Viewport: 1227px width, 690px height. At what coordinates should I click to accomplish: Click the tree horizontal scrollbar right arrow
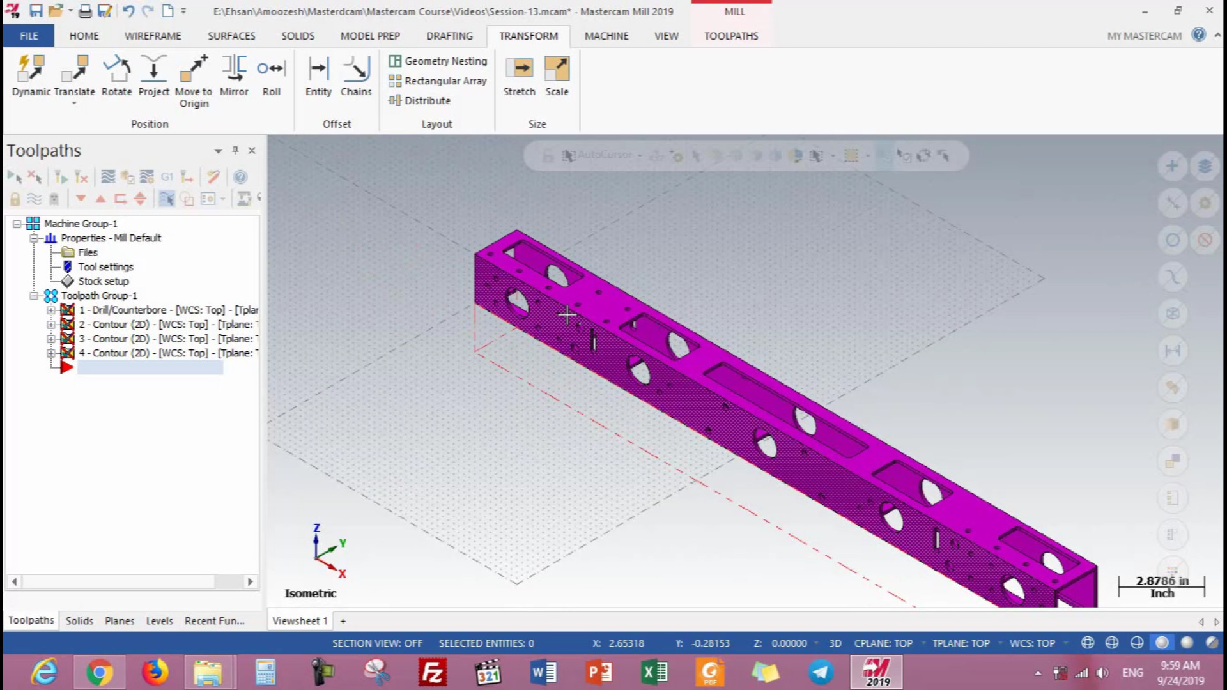tap(250, 581)
